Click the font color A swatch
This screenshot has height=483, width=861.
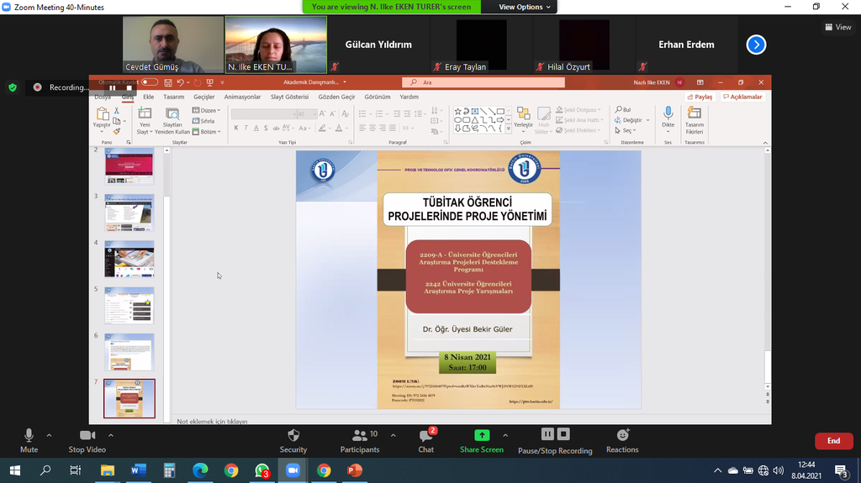[x=339, y=128]
